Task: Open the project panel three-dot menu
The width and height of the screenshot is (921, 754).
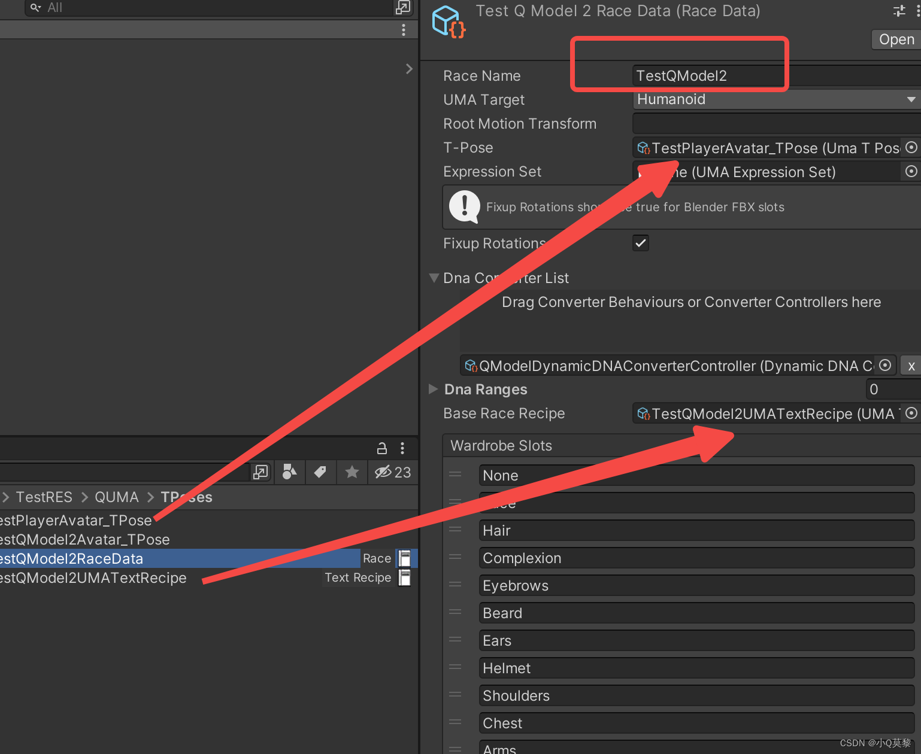Action: 402,448
